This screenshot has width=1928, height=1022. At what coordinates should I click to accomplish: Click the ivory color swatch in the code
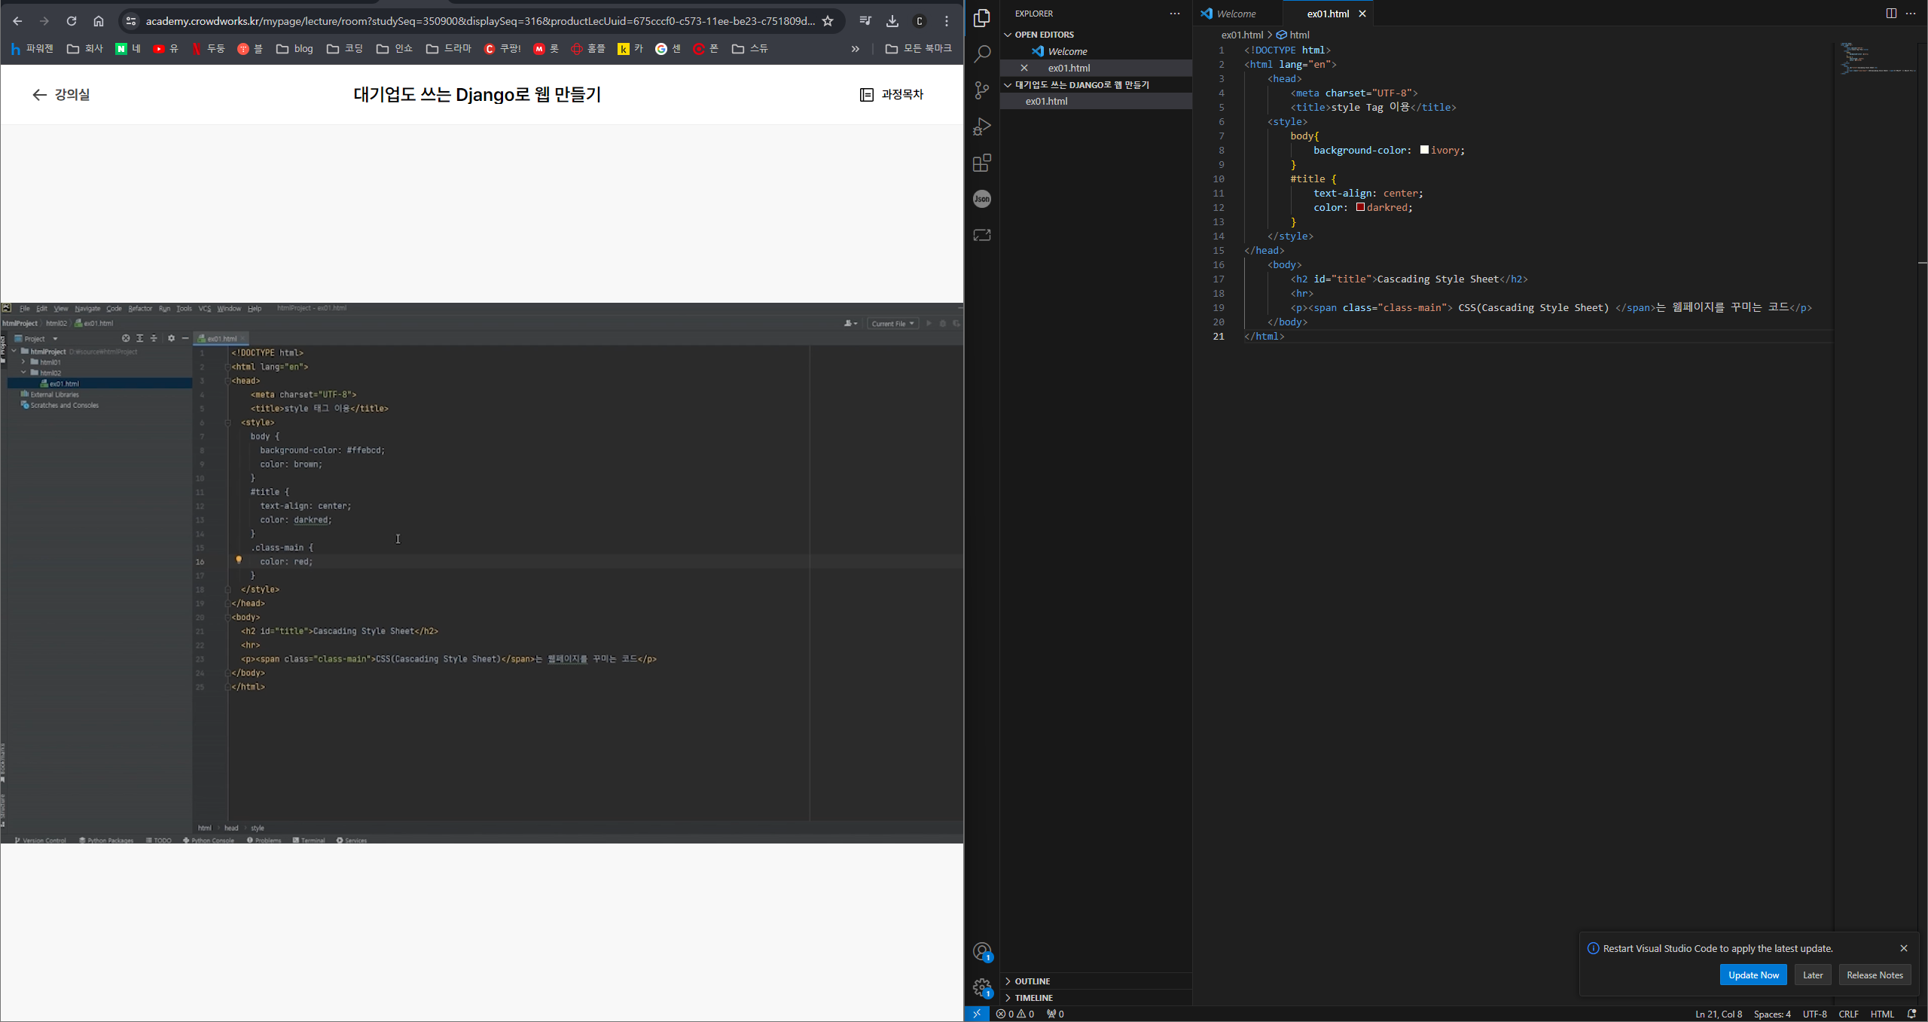tap(1424, 150)
